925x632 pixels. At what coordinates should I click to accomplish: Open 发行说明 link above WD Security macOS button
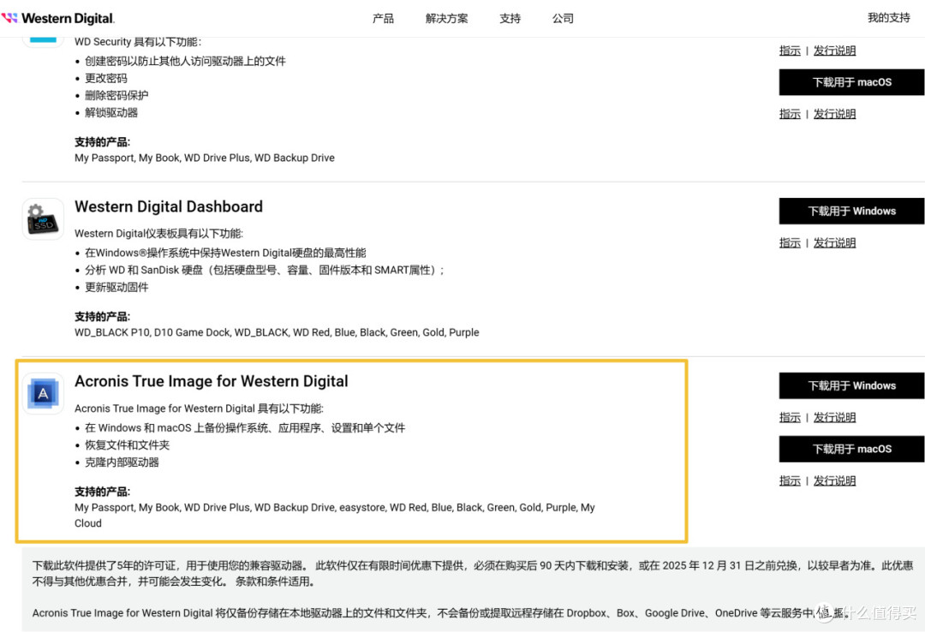[834, 51]
